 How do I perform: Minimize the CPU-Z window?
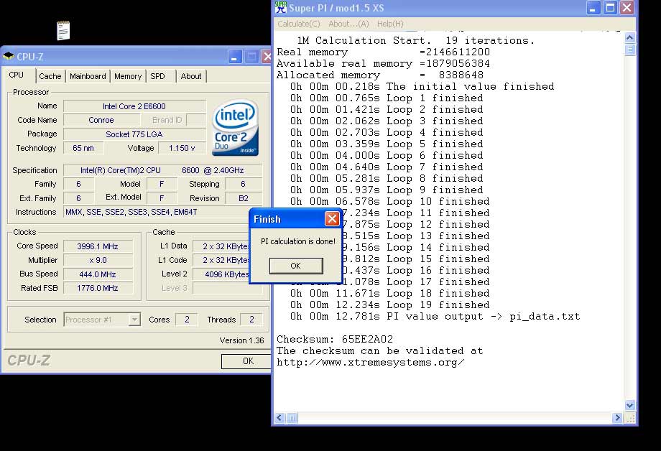point(235,57)
